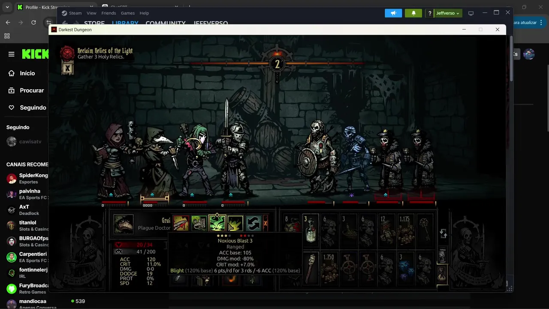The height and width of the screenshot is (309, 549).
Task: Click the 1,750 gold pile in inventory
Action: coord(329,268)
